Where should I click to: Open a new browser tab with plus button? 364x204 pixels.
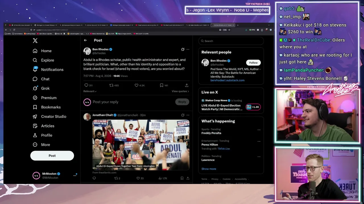pyautogui.click(x=238, y=25)
